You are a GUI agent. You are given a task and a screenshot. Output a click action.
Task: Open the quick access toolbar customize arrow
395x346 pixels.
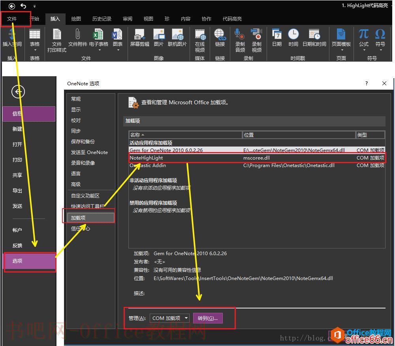click(34, 6)
